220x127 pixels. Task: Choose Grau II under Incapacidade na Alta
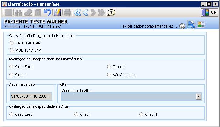click(141, 114)
